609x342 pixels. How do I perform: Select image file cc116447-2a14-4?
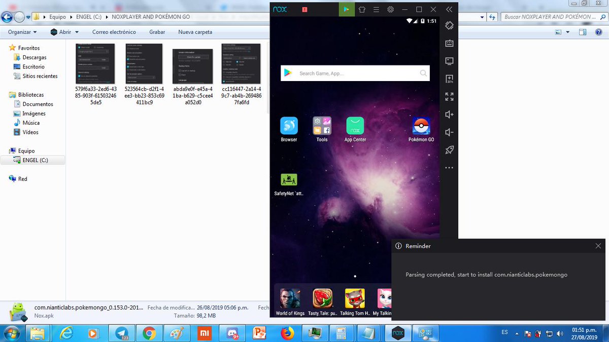[x=241, y=73]
